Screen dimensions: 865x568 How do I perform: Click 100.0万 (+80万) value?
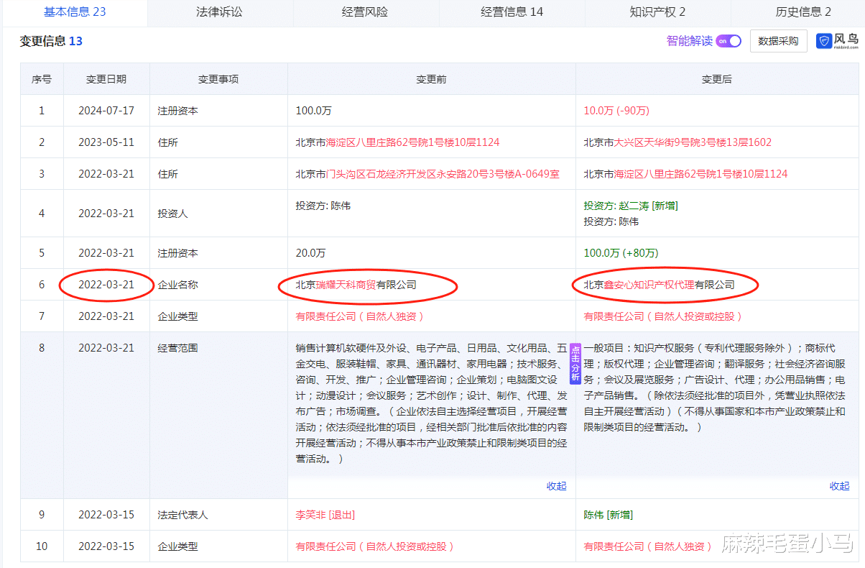621,253
